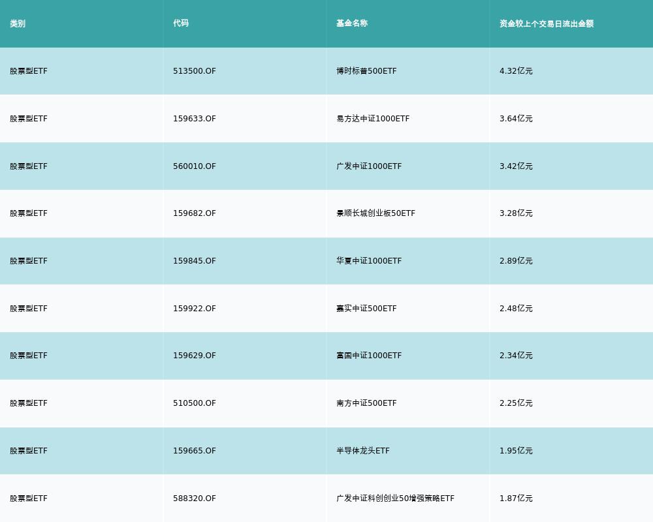Click the 2.89亿元 outflow value

[516, 261]
